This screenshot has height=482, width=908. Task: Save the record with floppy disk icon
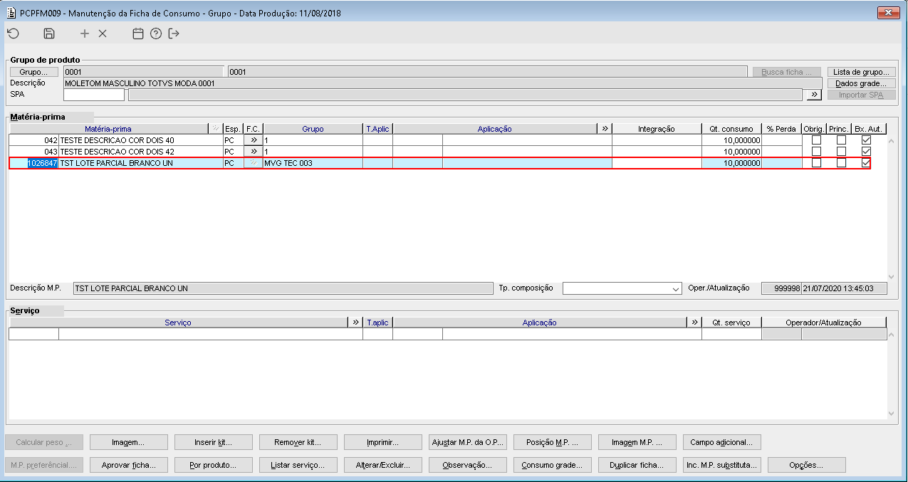click(49, 33)
